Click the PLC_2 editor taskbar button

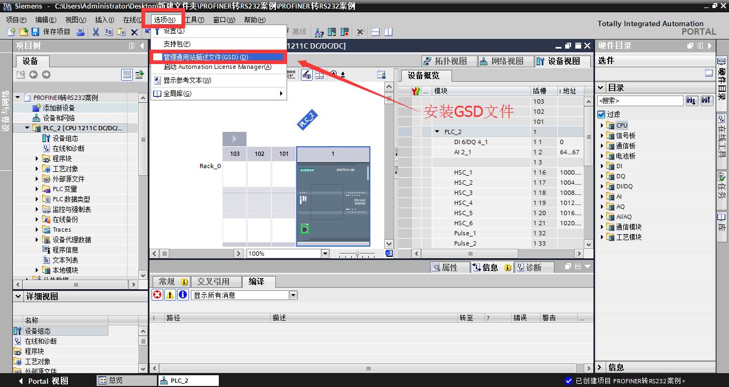[189, 380]
